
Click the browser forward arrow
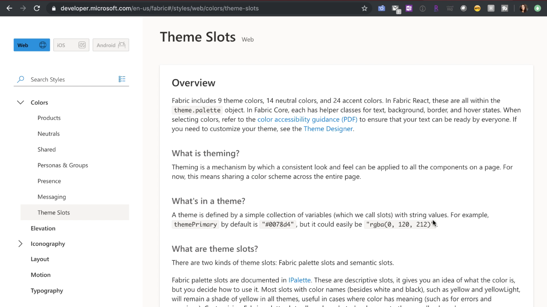coord(23,8)
